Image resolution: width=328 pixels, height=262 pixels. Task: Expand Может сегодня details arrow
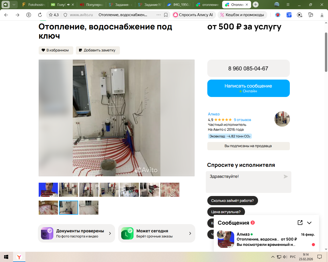point(190,233)
